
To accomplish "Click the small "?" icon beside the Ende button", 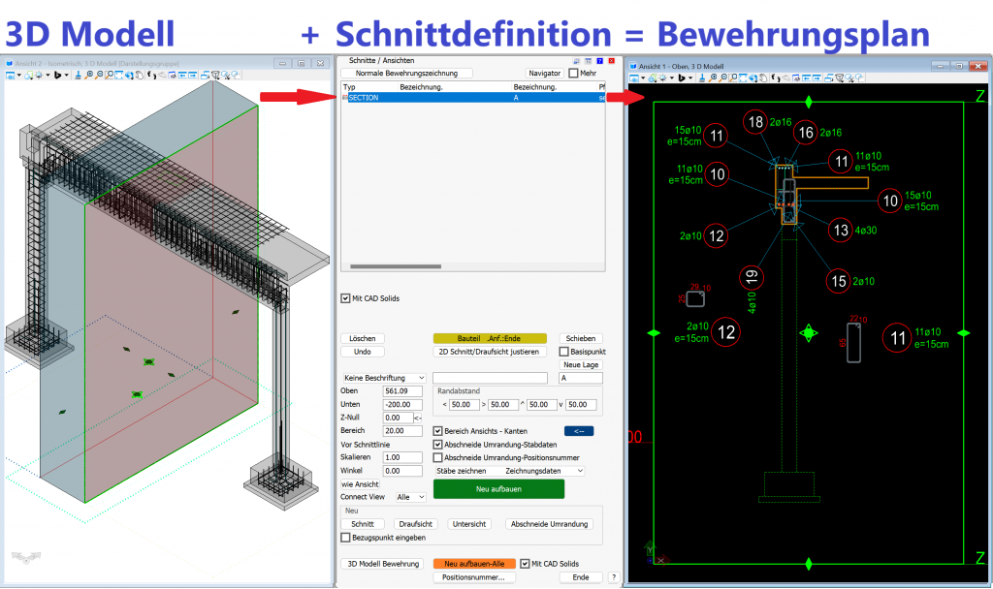I will [x=613, y=577].
